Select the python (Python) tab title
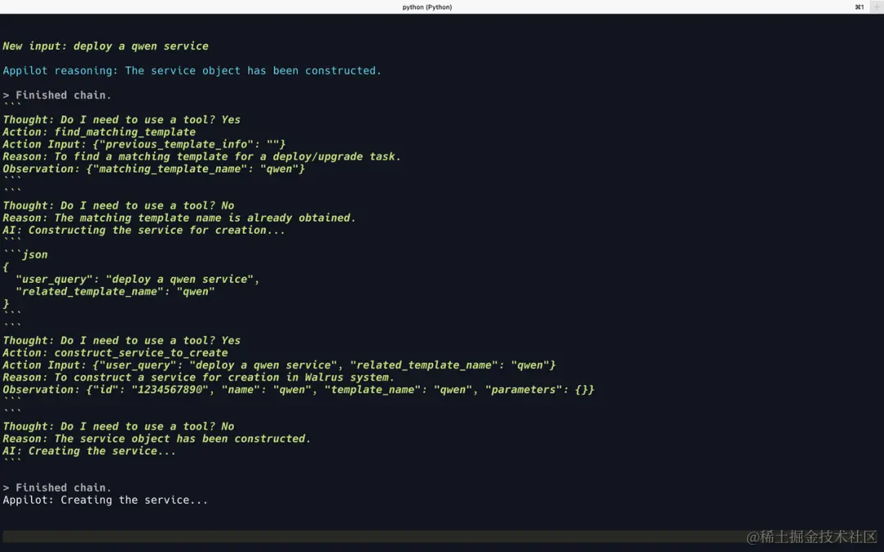This screenshot has width=884, height=552. pos(426,7)
